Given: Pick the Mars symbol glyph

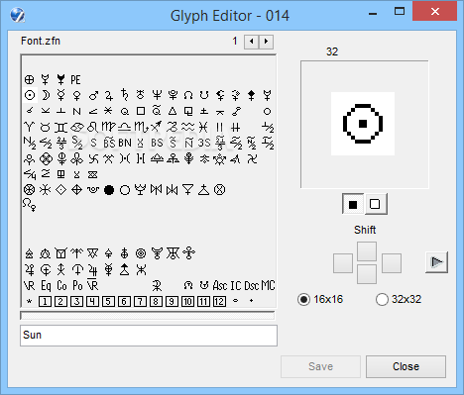Looking at the screenshot, I should [93, 95].
